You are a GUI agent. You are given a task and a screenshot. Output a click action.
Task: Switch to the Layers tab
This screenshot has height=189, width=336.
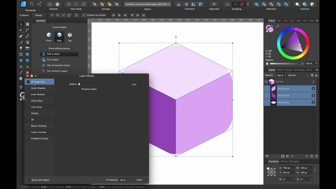click(271, 70)
